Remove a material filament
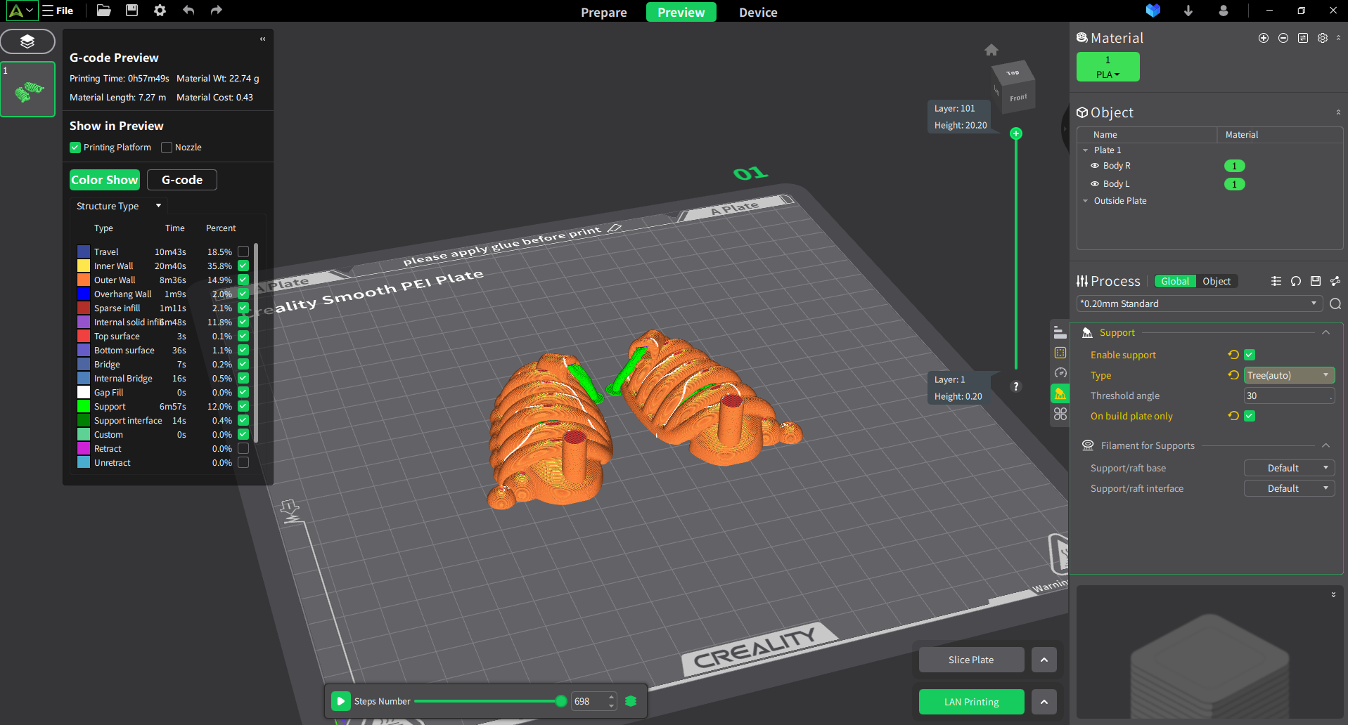Screen dimensions: 1348x725 click(x=1283, y=38)
